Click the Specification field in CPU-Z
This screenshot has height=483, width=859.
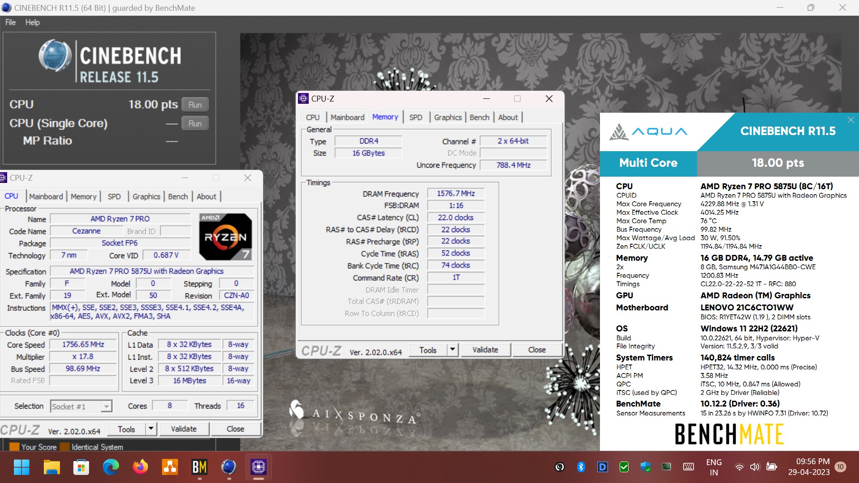tap(152, 271)
